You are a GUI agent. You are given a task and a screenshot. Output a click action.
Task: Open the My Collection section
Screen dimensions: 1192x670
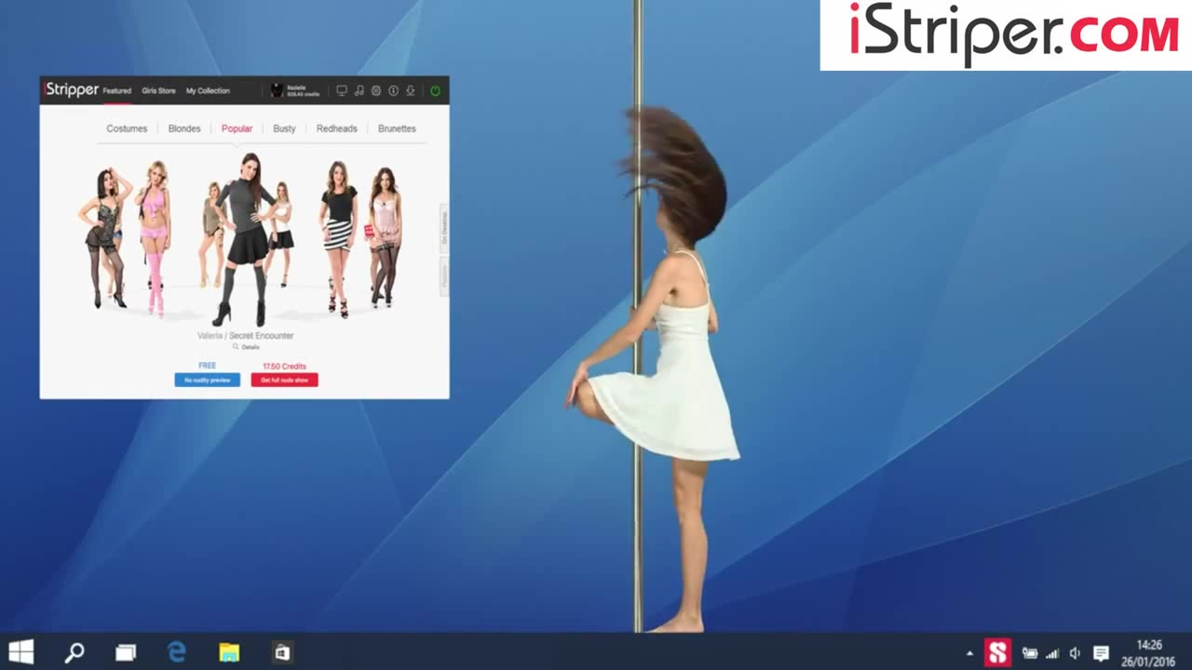pos(208,91)
